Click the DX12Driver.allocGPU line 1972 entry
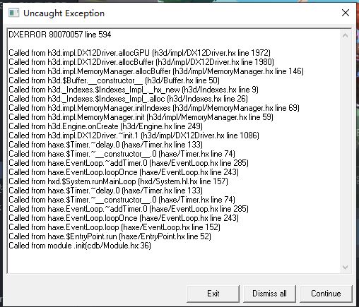359x307 pixels. coord(139,53)
